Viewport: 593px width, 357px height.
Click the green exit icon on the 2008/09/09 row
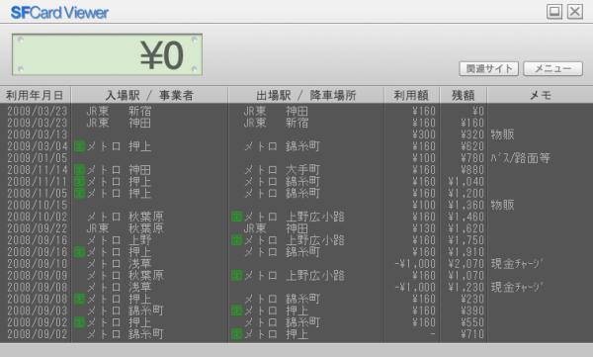click(x=237, y=275)
